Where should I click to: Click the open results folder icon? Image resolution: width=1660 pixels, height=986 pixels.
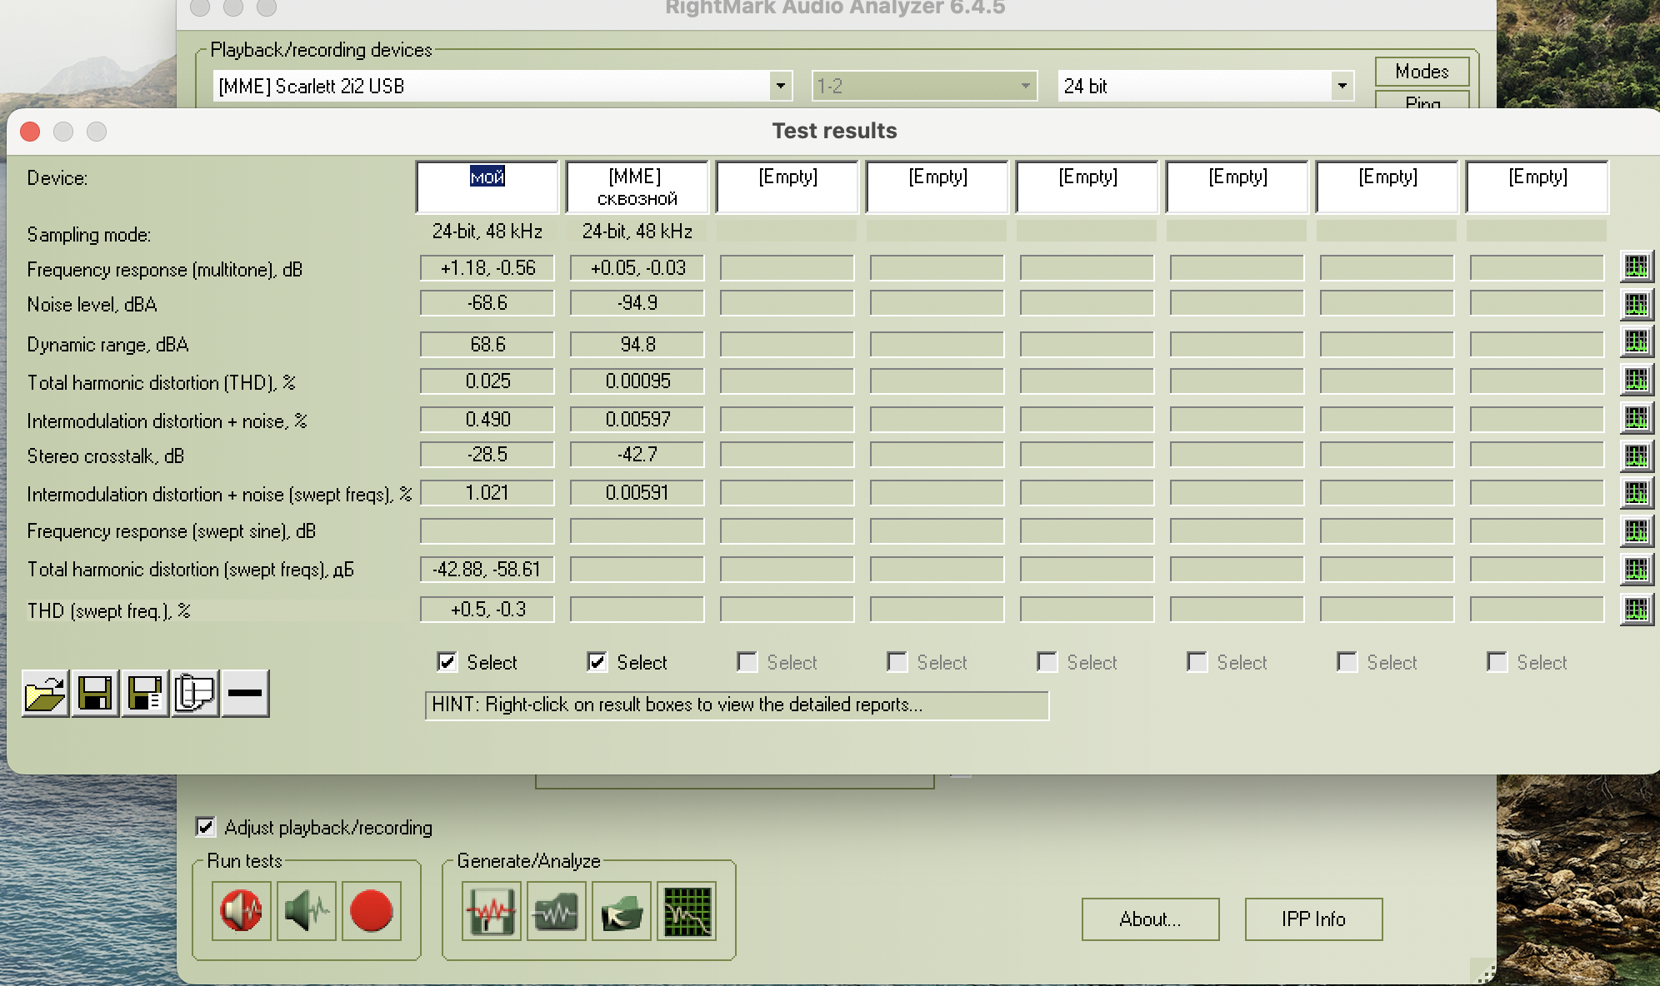pyautogui.click(x=45, y=693)
